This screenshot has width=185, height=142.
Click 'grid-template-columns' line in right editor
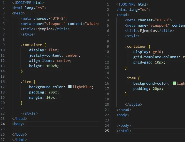coord(159,57)
